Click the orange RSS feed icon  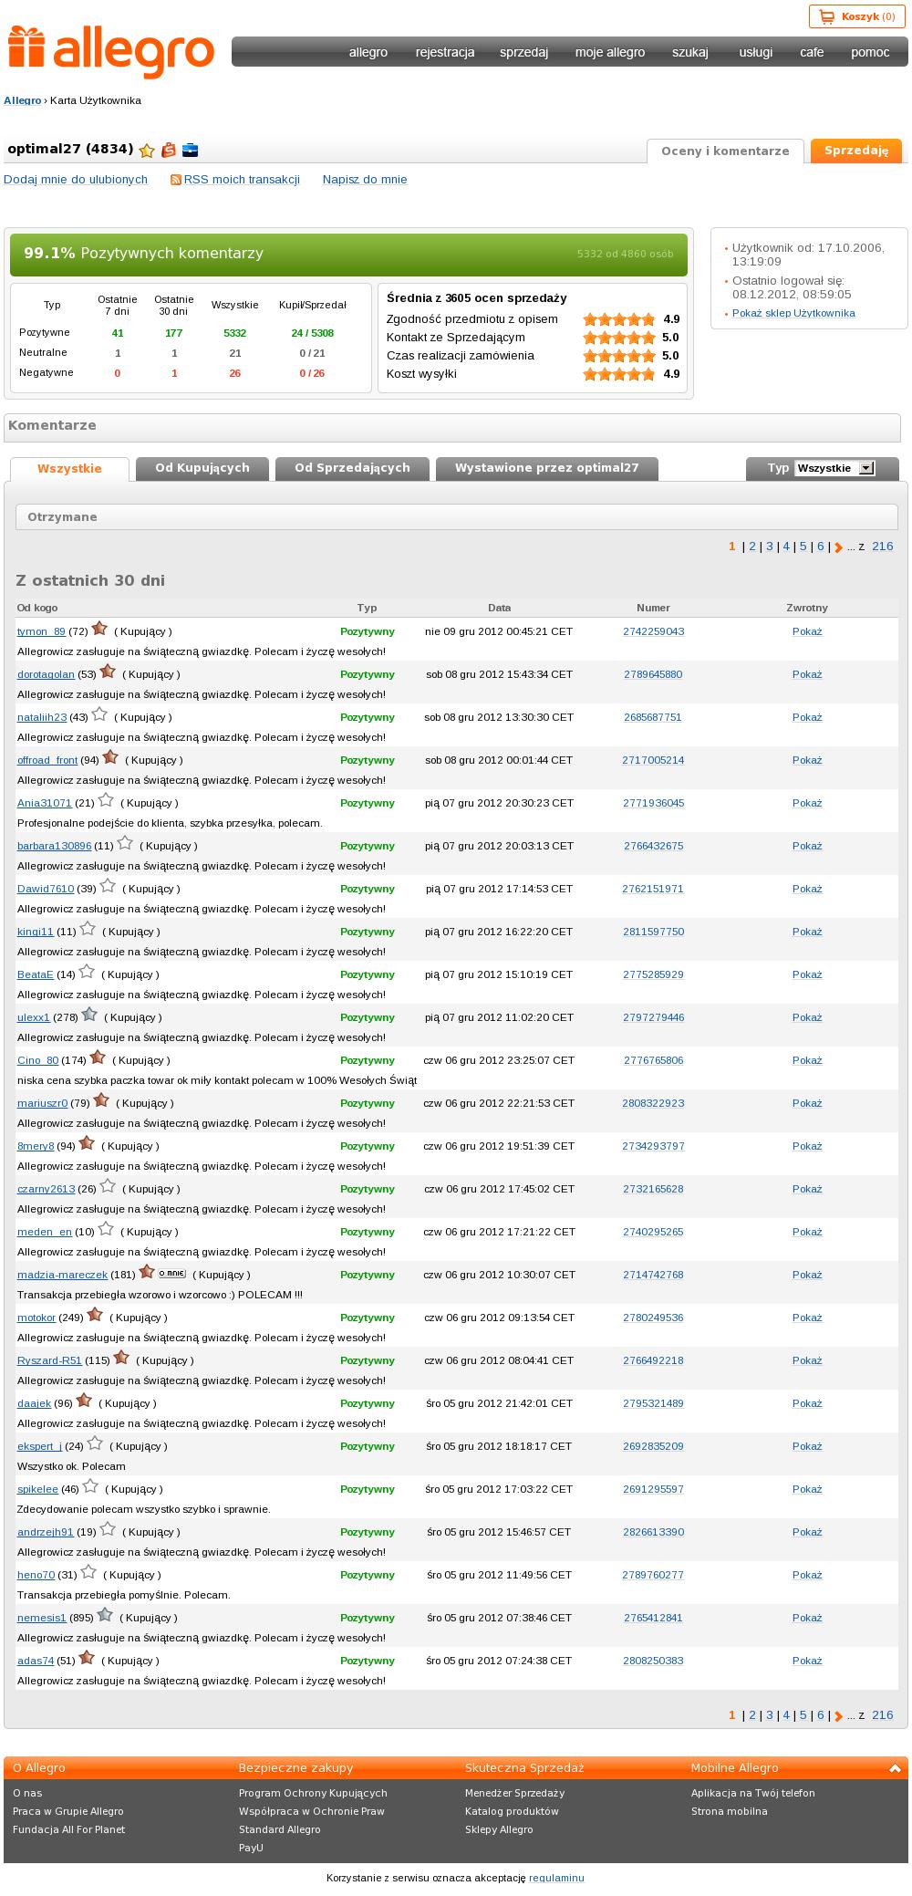pos(176,180)
